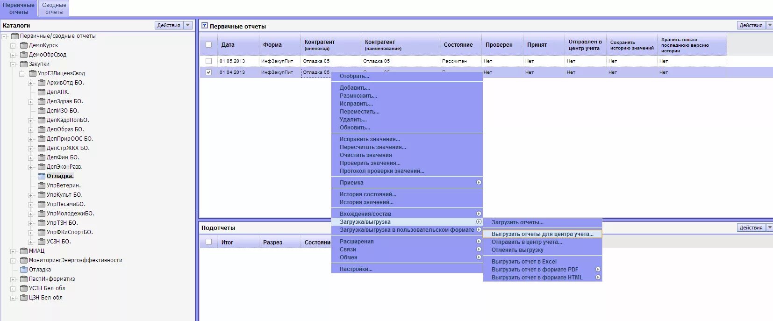Image resolution: width=773 pixels, height=321 pixels.
Task: Open Выгрузить отчет в формате PDF submenu
Action: pyautogui.click(x=543, y=270)
